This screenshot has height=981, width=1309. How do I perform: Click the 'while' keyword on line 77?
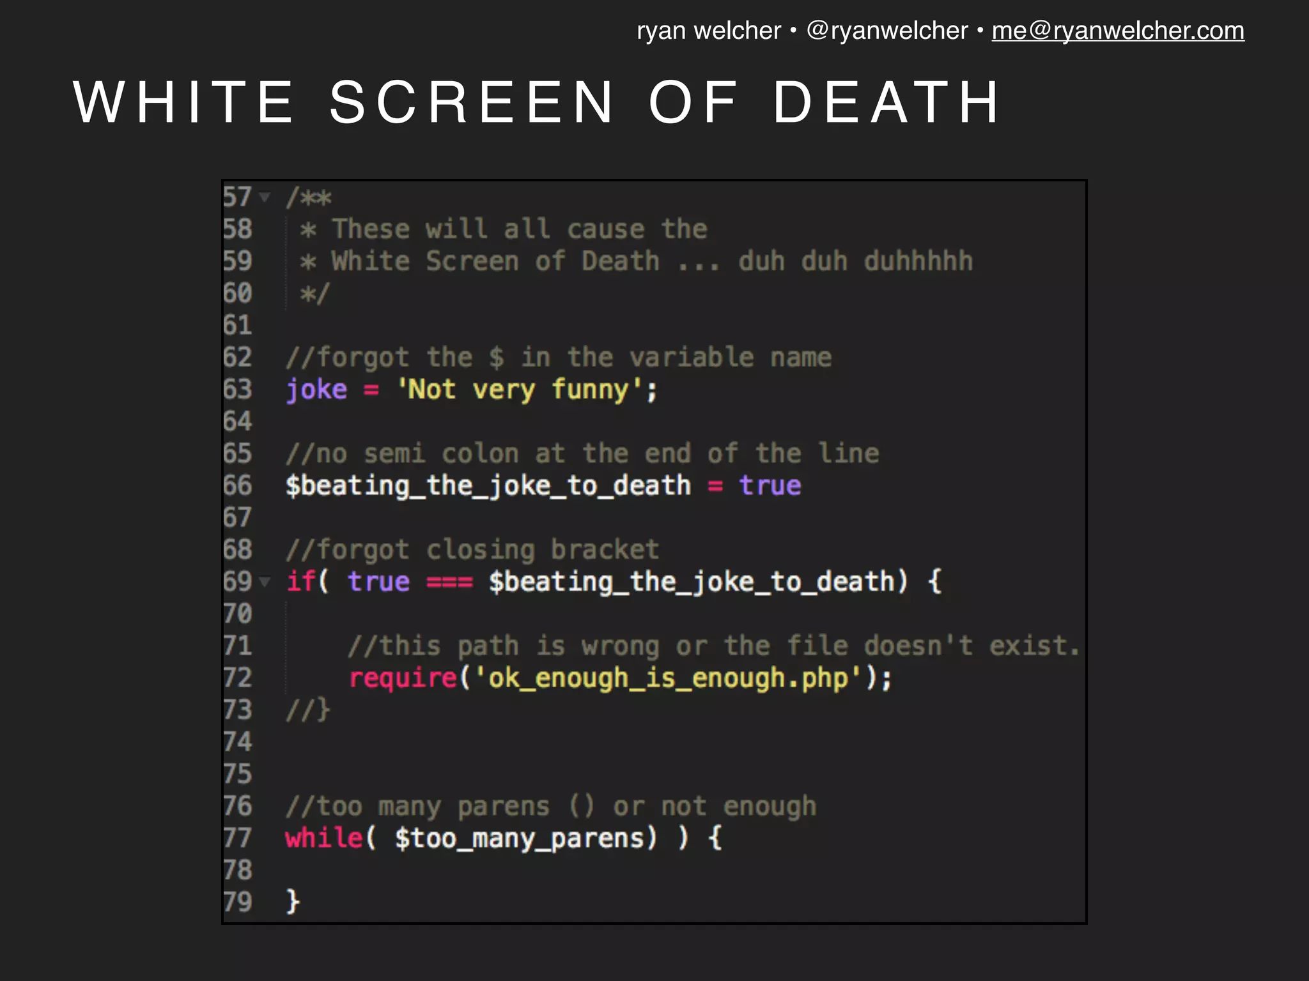pos(324,838)
